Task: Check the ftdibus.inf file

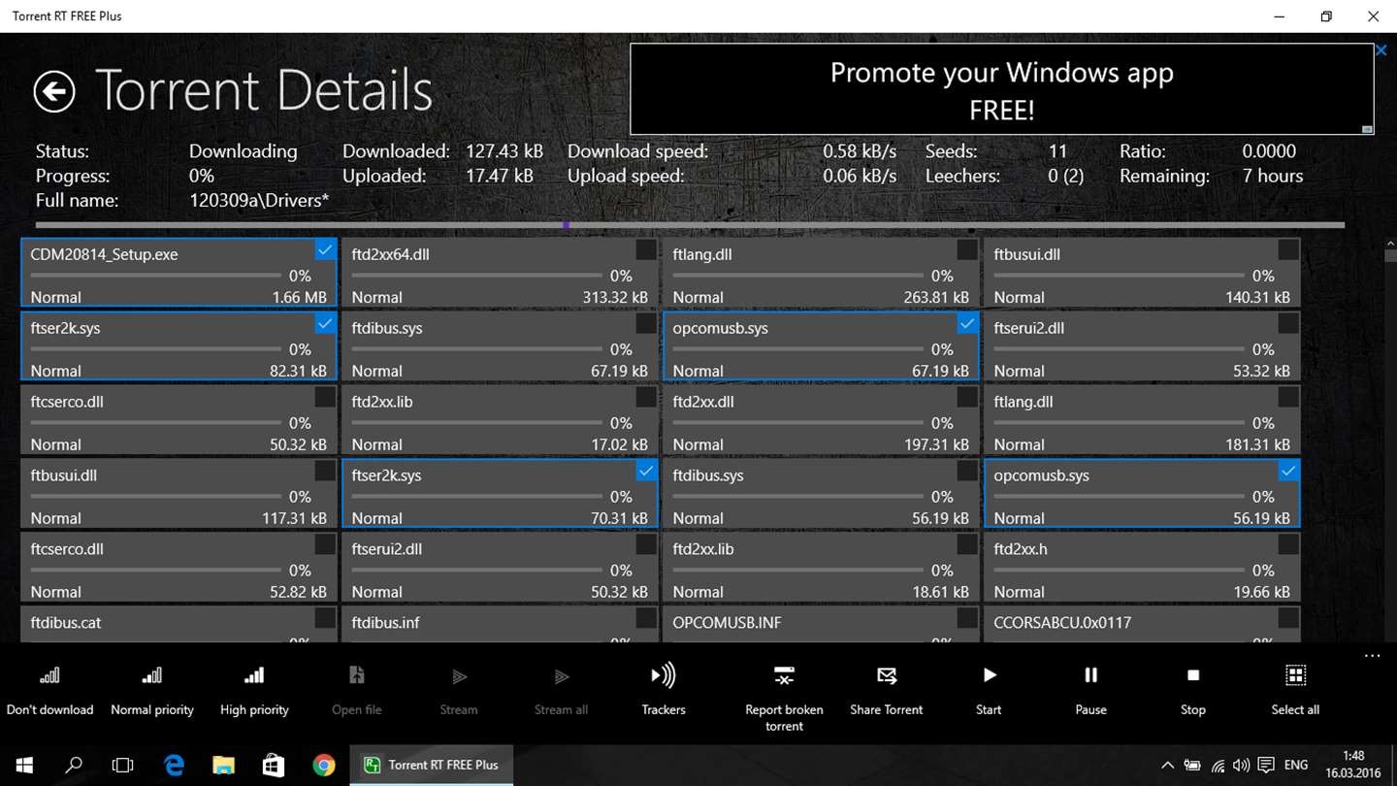Action: pyautogui.click(x=646, y=619)
